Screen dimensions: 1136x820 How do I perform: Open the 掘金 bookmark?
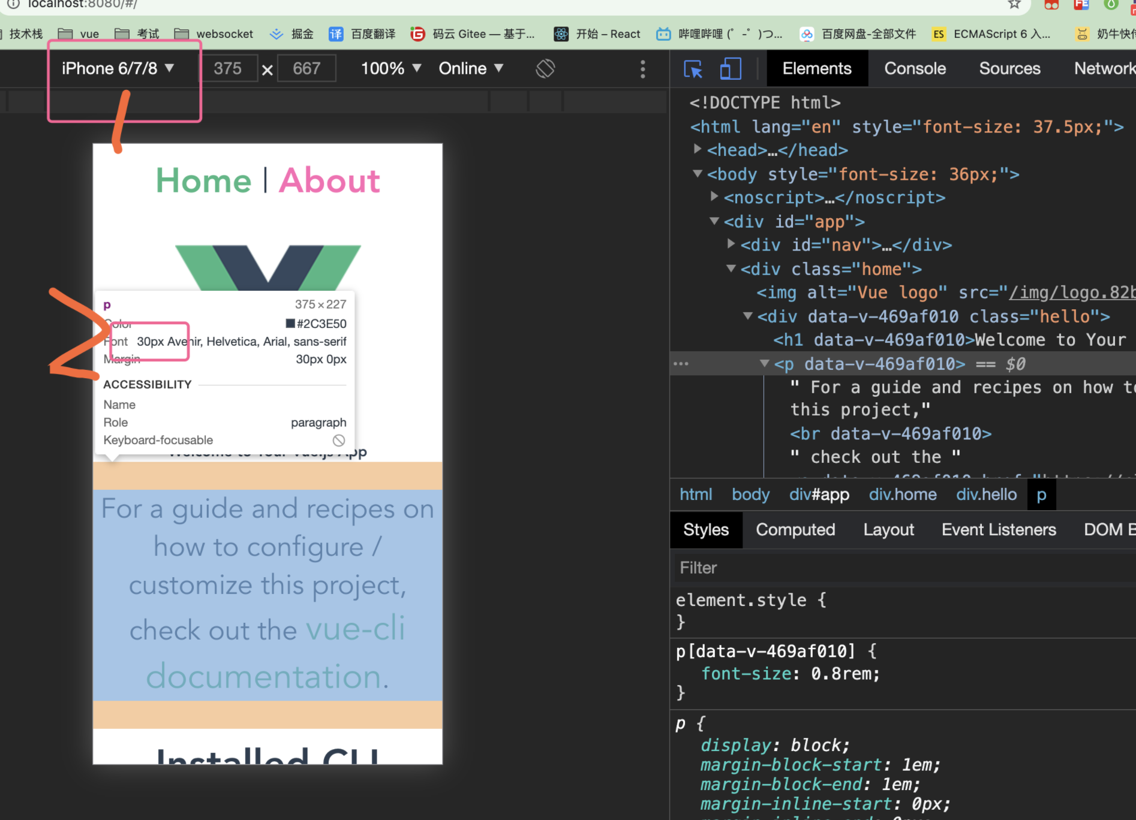pos(292,34)
